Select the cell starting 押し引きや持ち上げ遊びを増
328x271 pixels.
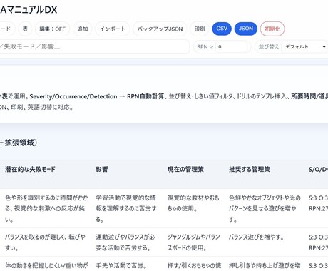(x=265, y=266)
